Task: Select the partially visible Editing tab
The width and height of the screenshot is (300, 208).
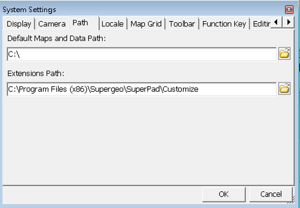Action: coord(260,24)
